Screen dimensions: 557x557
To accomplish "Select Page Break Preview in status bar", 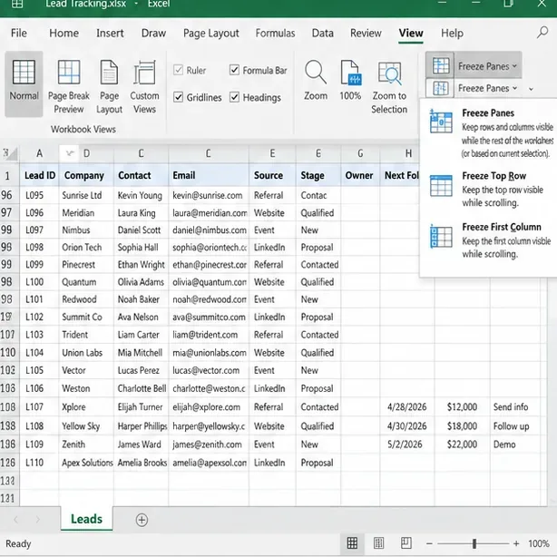I will tap(406, 542).
